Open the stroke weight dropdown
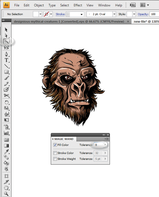159x197 pixels. (81, 14)
